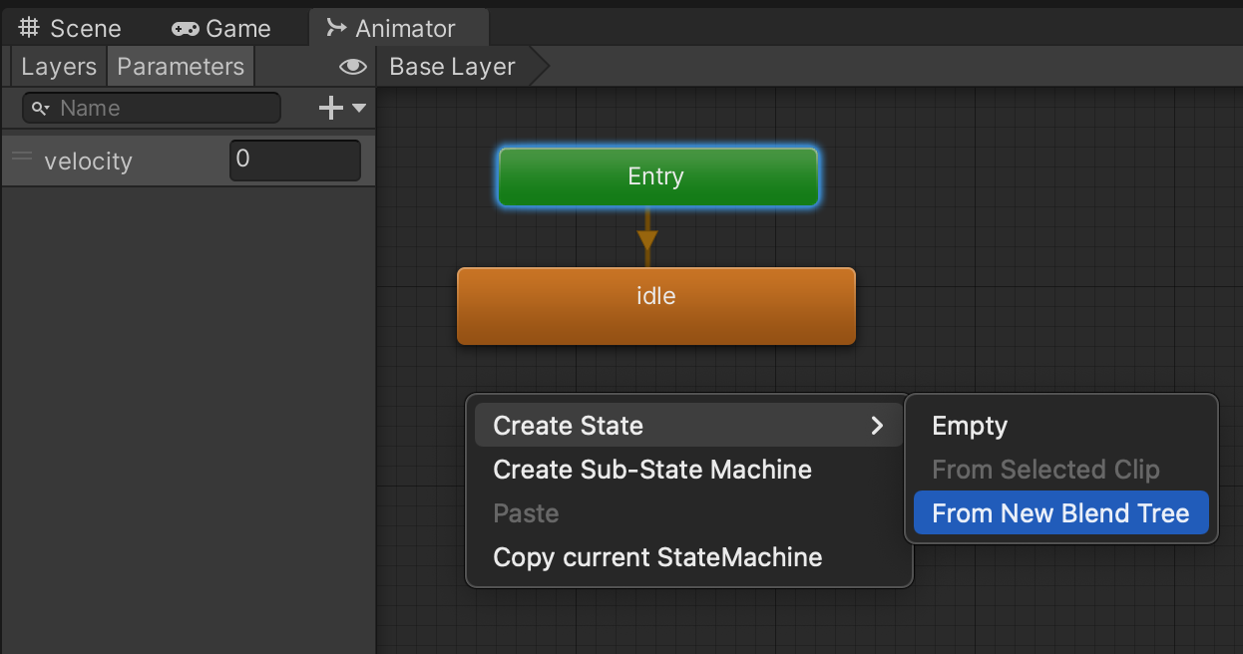Open the dropdown arrow next to the plus

[359, 108]
